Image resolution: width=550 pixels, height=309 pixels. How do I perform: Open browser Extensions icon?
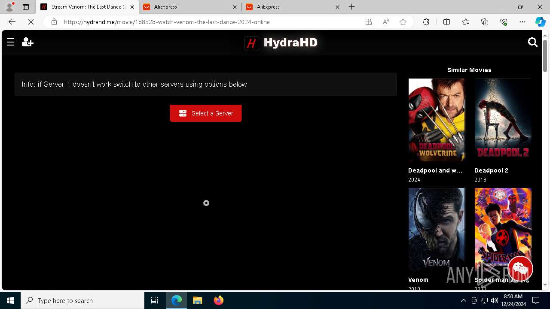(x=426, y=22)
